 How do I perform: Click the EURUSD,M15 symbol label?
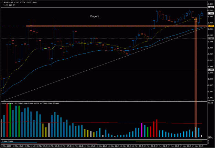pos(7,2)
